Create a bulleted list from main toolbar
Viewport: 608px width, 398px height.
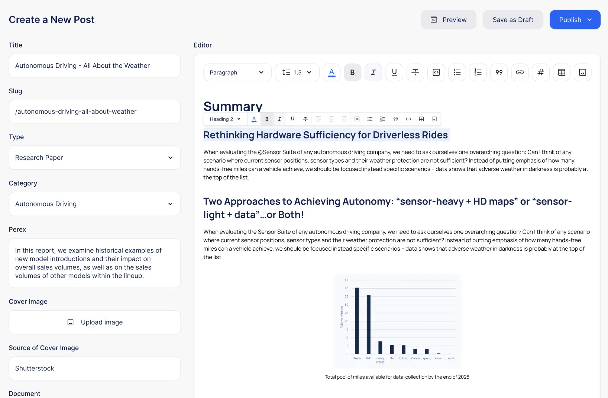click(x=457, y=73)
